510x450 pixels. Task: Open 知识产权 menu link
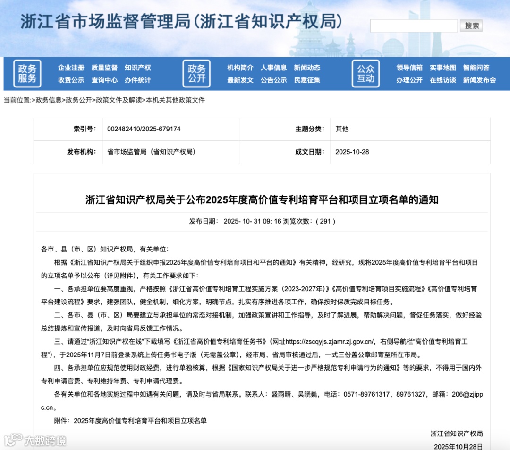click(137, 68)
